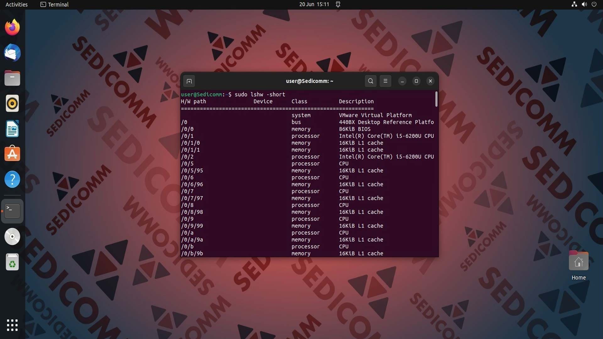
Task: Open terminal search
Action: tap(371, 81)
